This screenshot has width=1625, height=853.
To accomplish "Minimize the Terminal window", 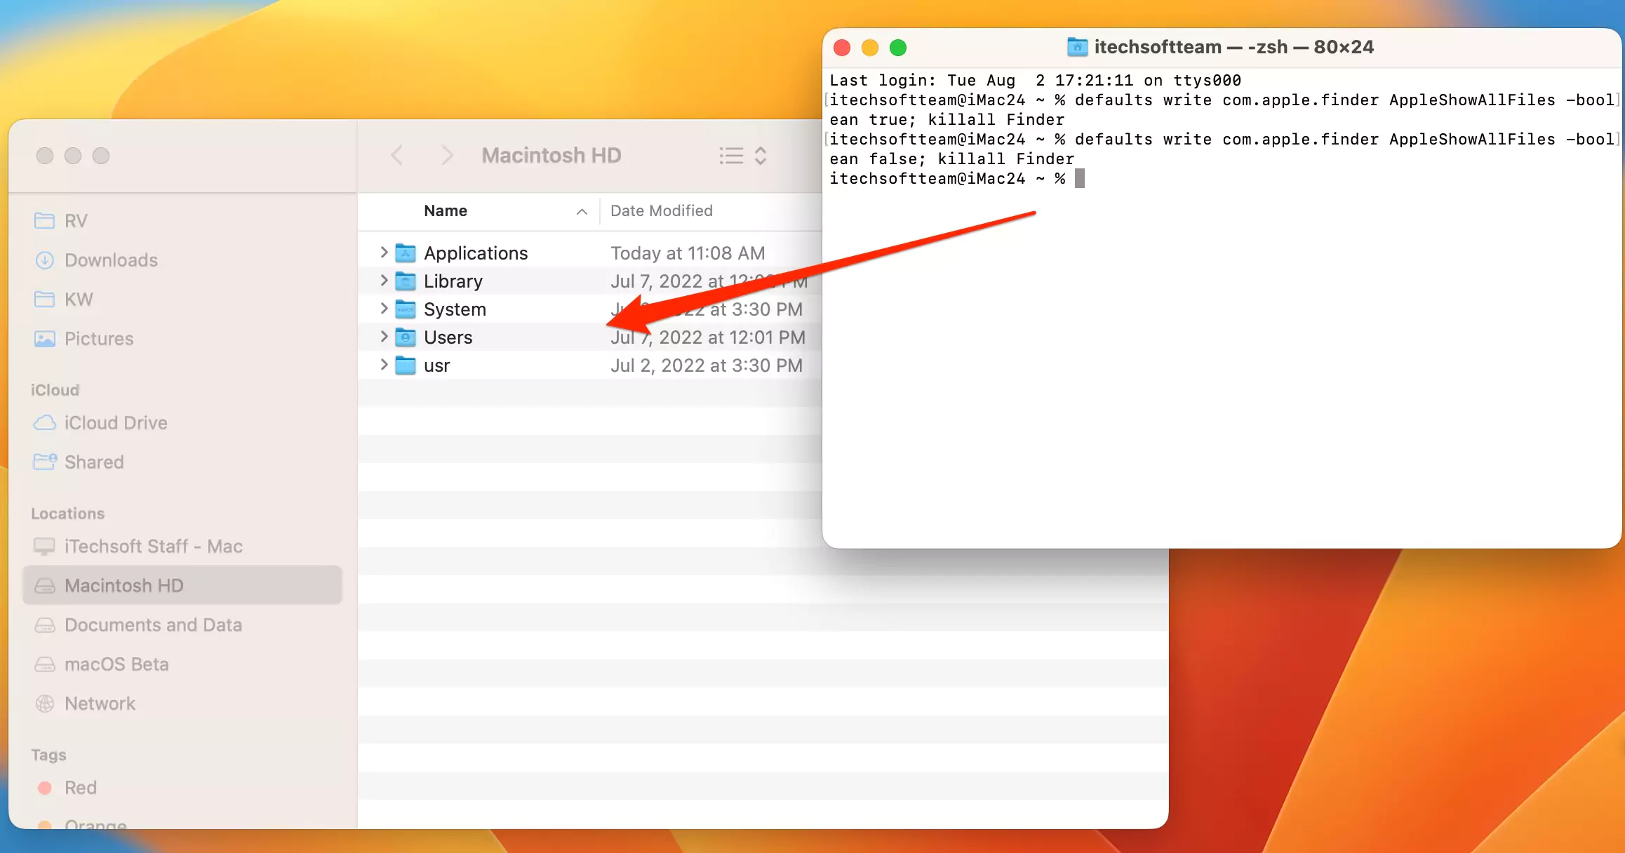I will click(870, 48).
